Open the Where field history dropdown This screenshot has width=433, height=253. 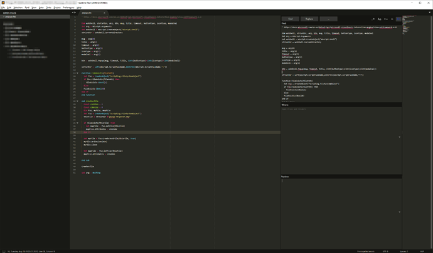(x=399, y=137)
